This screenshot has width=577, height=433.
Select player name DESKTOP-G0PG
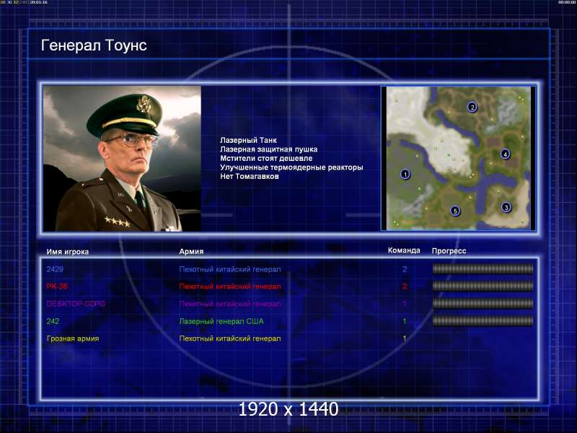(76, 304)
